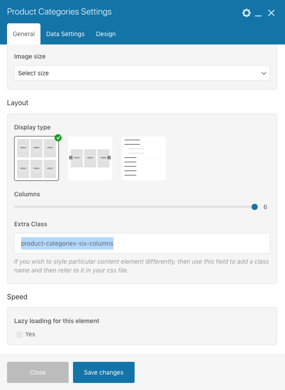Screen dimensions: 285x390
Task: Open the Image size dropdown
Action: point(142,73)
